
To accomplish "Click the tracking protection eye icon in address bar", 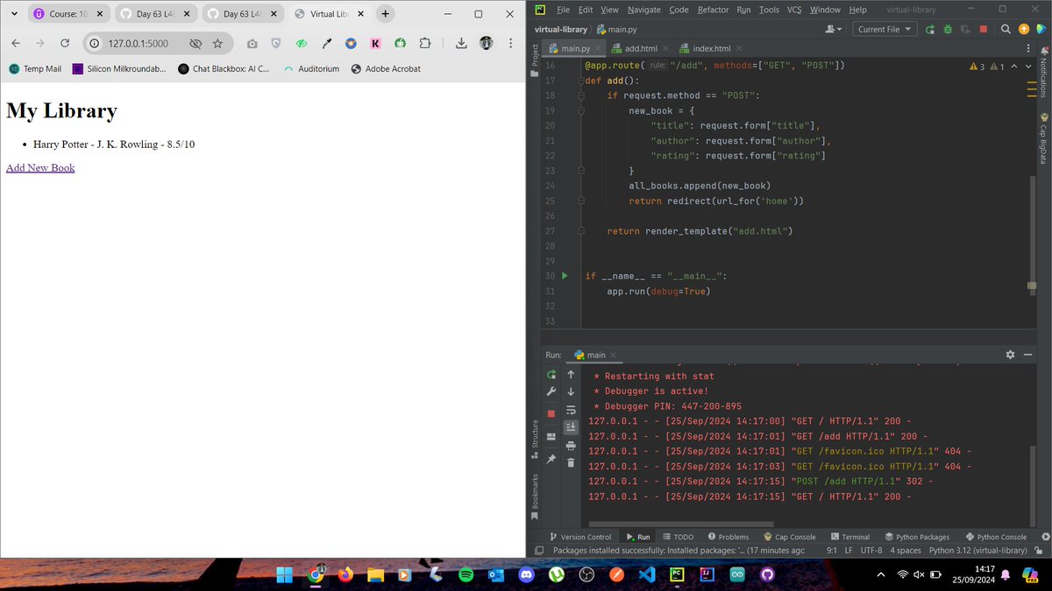I will click(195, 44).
